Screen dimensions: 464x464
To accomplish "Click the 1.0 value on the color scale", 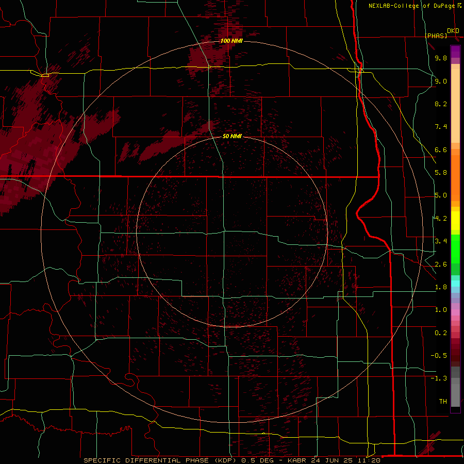I will 441,310.
